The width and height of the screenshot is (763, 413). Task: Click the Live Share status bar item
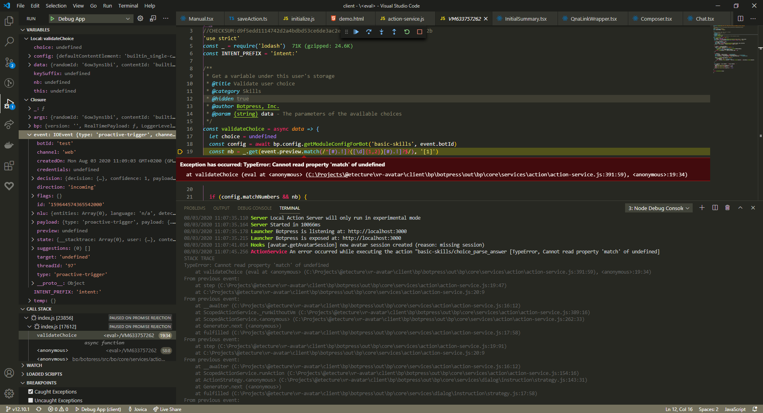[167, 409]
